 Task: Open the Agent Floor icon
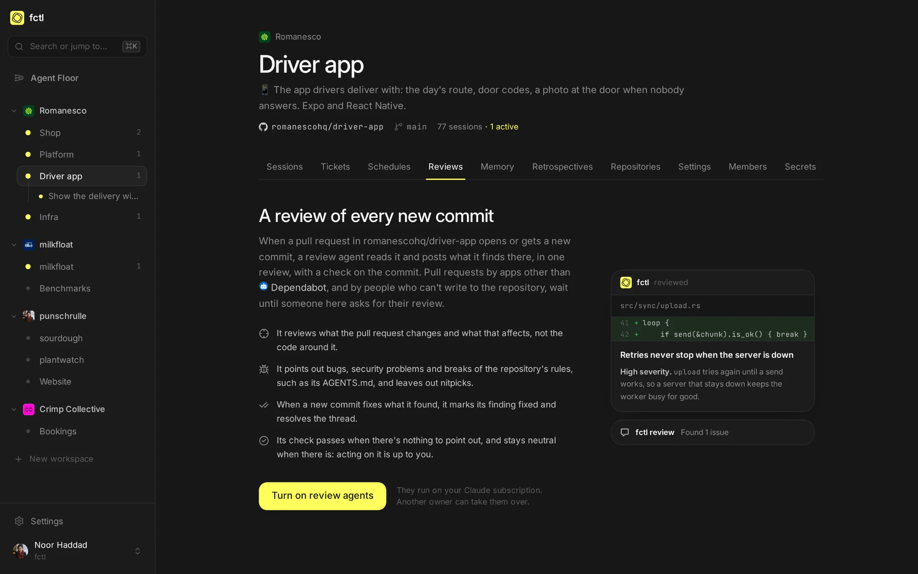[x=19, y=78]
